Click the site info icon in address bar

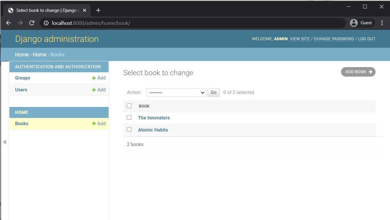coord(46,23)
